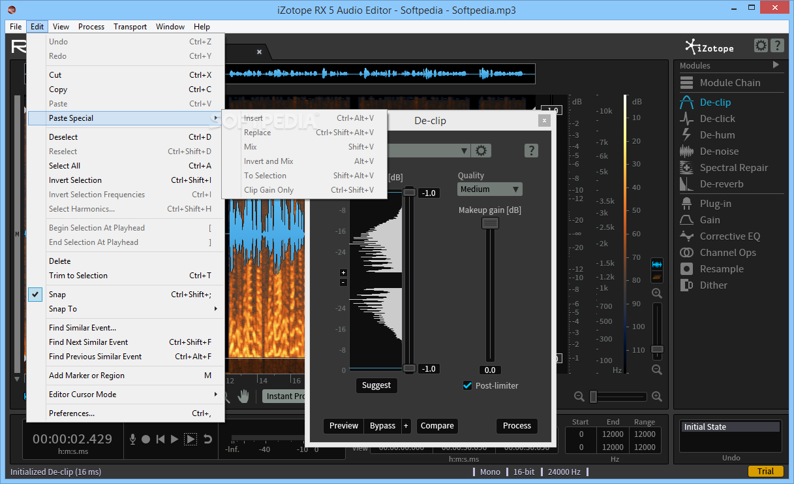Select the hand grab tool
Screen dimensions: 794x484
(x=243, y=396)
